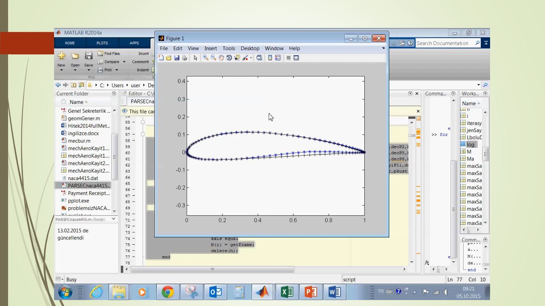
Task: Expand the PARSECnaca4415.m details chevron
Action: pyautogui.click(x=114, y=219)
